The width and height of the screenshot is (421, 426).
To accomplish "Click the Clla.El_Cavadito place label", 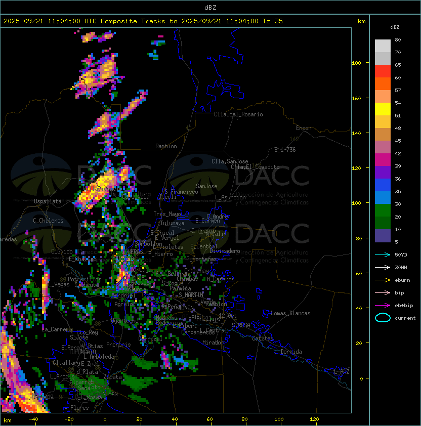I will pyautogui.click(x=255, y=167).
